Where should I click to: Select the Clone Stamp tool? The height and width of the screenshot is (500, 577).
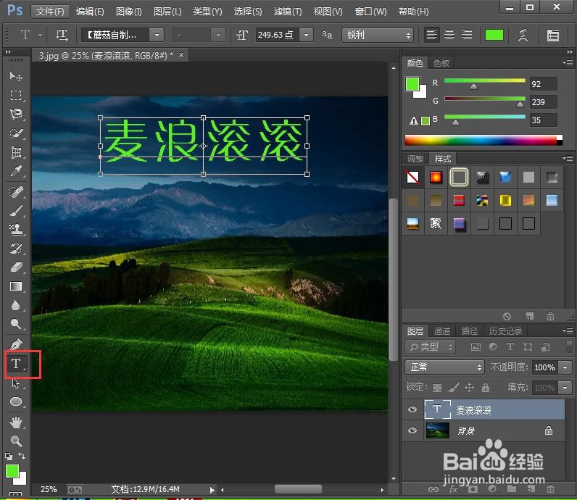click(x=16, y=230)
